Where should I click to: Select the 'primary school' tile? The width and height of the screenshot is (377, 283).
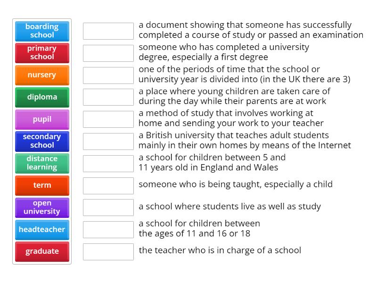point(42,53)
